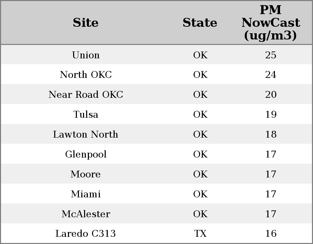Select the PM value 16 for Laredo

tap(270, 234)
